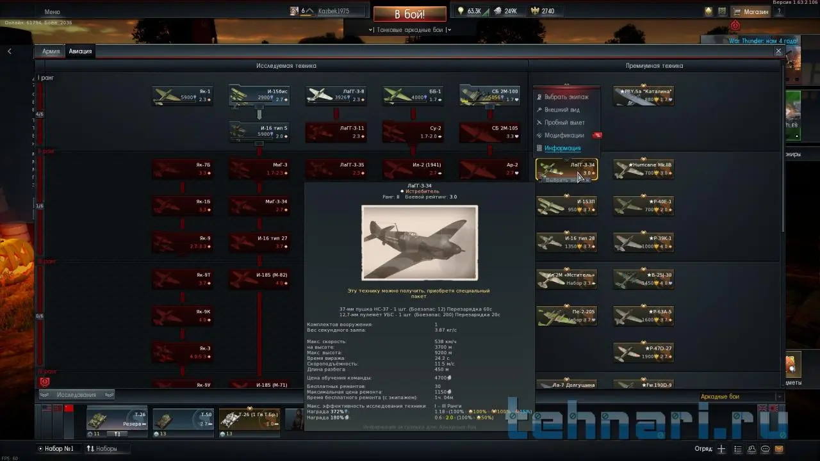Select premium Пе-2-205 card
This screenshot has width=820, height=461.
[566, 316]
